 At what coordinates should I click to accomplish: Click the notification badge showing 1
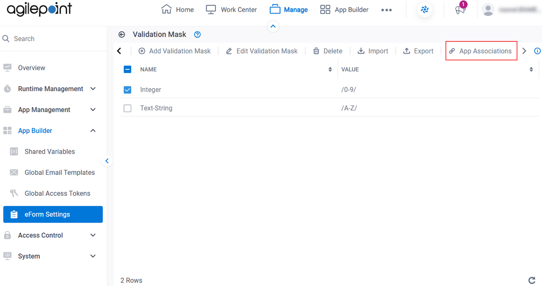pyautogui.click(x=463, y=5)
